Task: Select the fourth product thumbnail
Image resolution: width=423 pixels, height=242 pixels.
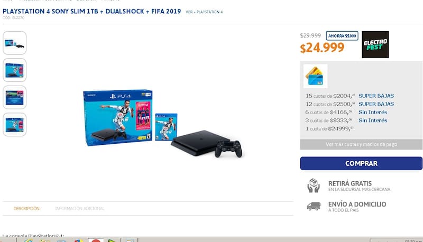Action: coord(15,125)
